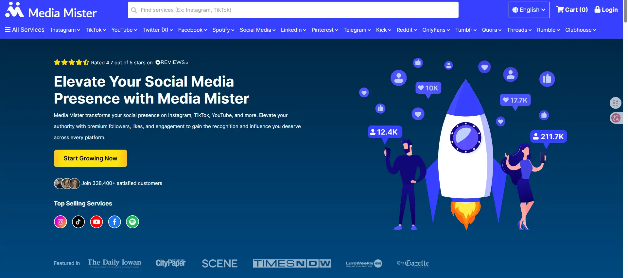Click the Spotify icon under Top Selling Services
This screenshot has height=278, width=628.
point(132,222)
